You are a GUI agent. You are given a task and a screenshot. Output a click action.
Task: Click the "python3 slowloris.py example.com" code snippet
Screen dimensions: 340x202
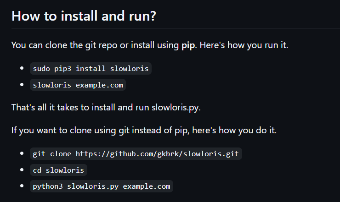pos(102,186)
